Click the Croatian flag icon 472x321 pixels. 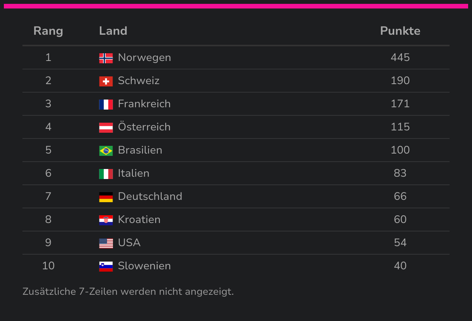(106, 220)
